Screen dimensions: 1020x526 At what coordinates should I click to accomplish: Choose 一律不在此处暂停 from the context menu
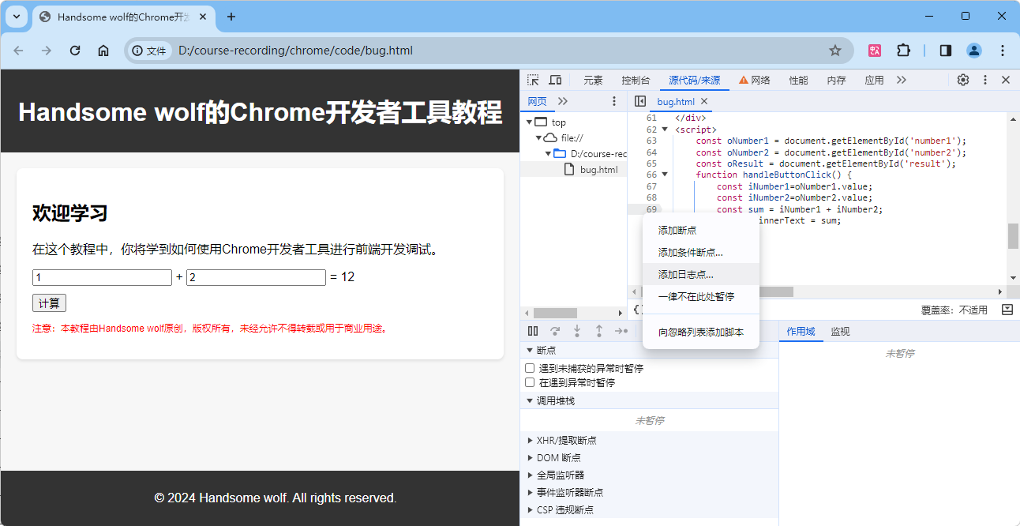pos(701,297)
